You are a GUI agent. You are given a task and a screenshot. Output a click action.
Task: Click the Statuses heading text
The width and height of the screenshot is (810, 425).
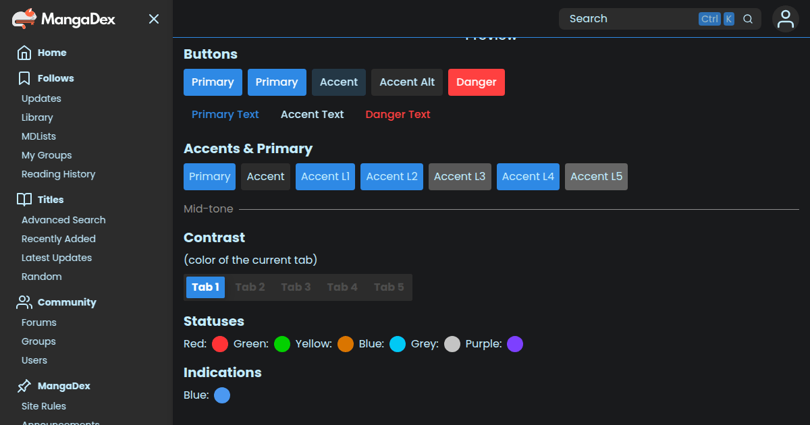214,321
